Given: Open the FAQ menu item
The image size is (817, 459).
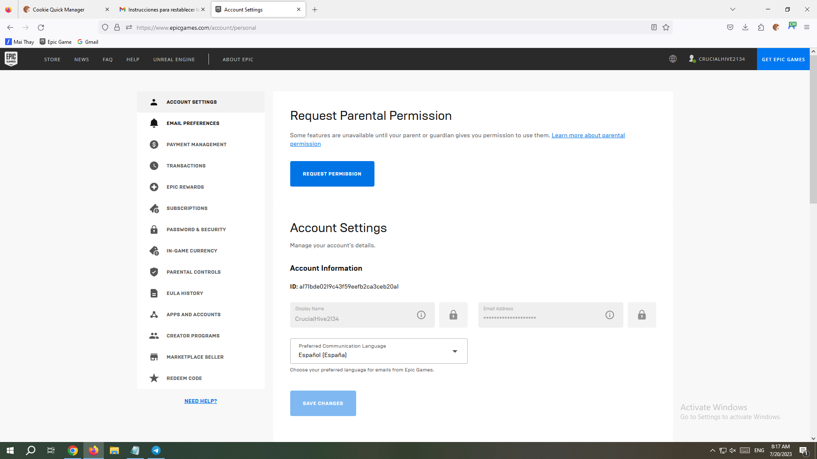Looking at the screenshot, I should (108, 59).
